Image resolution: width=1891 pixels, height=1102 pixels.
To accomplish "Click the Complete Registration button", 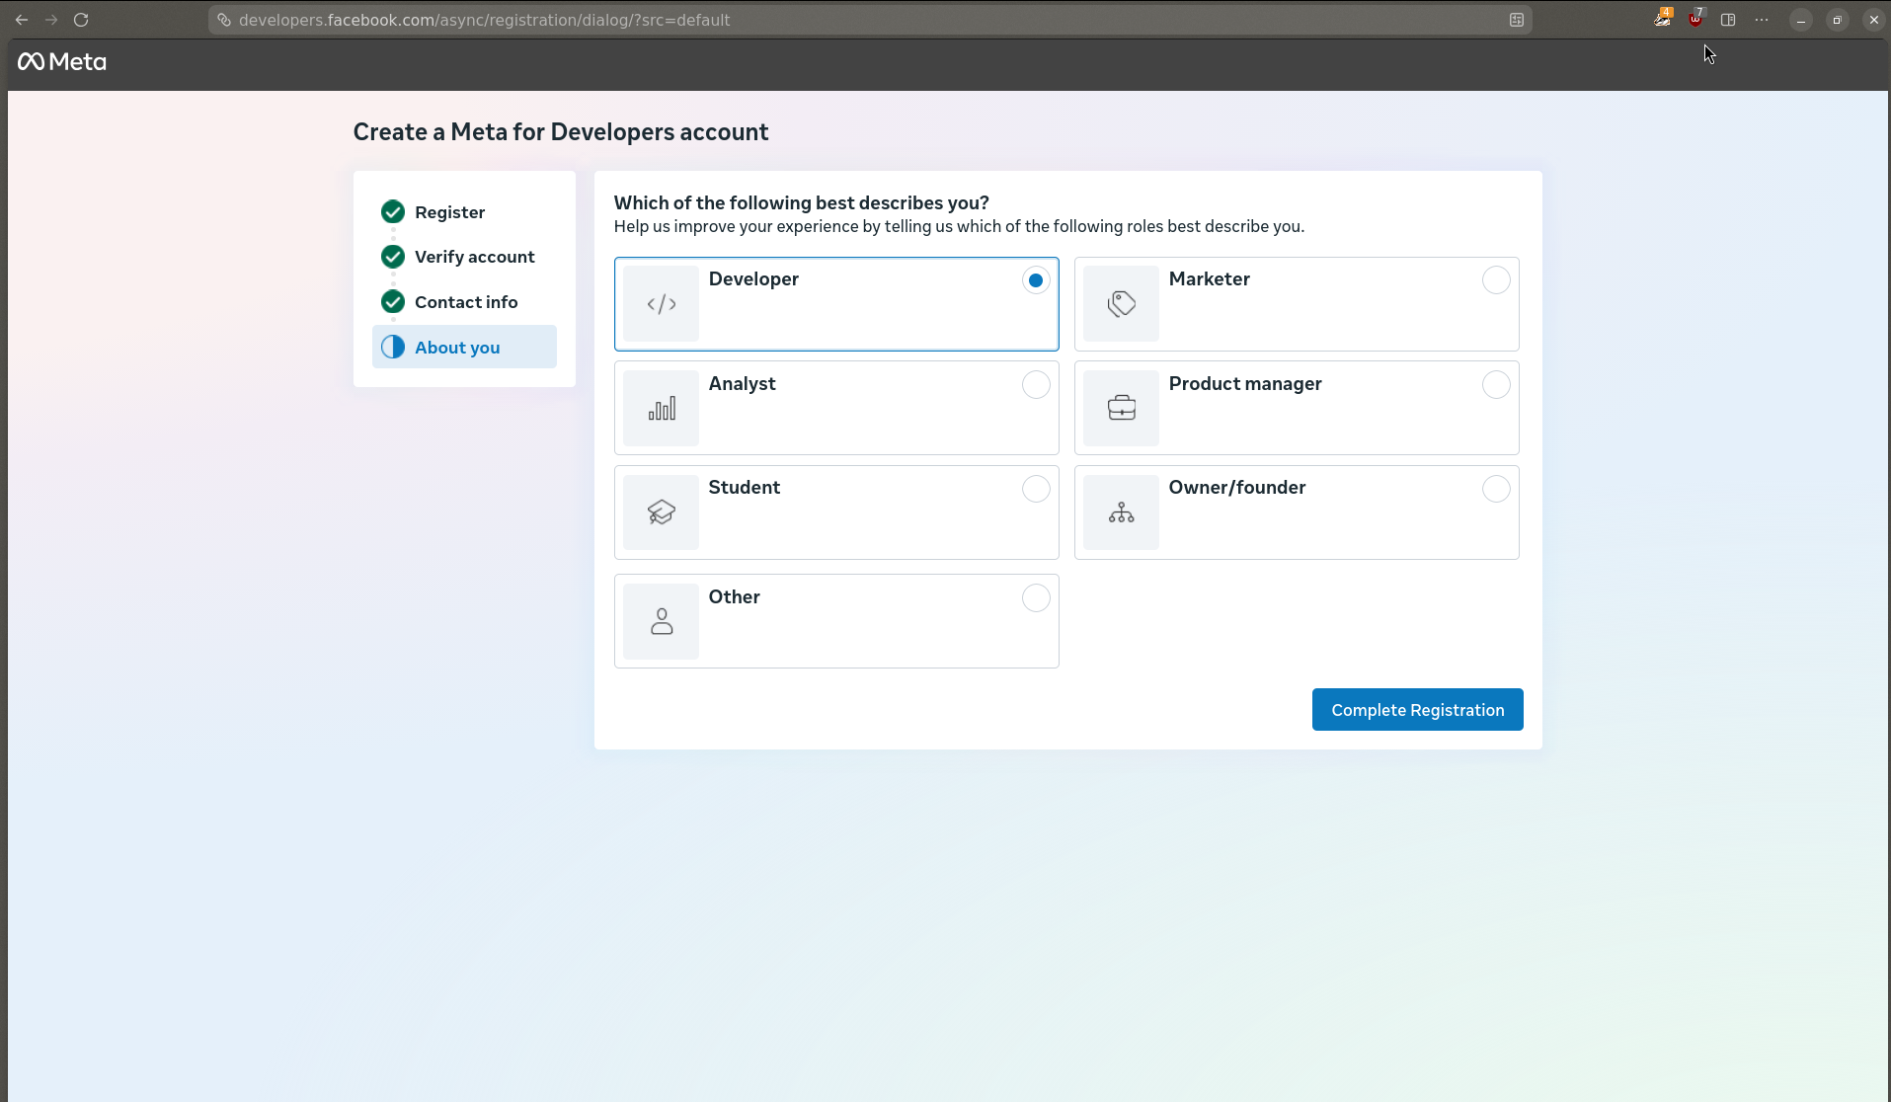I will point(1417,710).
